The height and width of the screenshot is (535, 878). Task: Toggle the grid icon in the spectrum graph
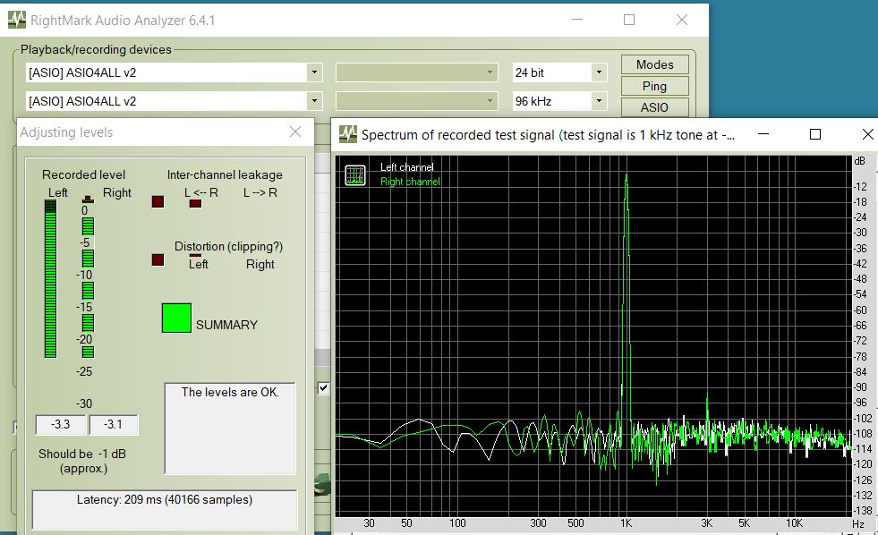coord(355,175)
